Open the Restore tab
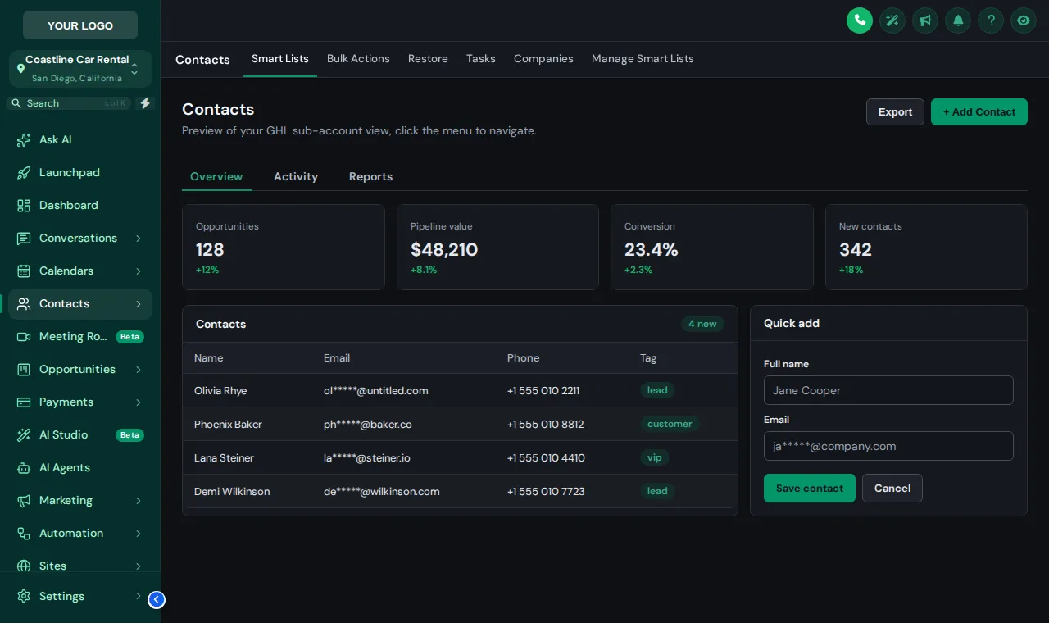Viewport: 1049px width, 623px height. click(x=428, y=59)
